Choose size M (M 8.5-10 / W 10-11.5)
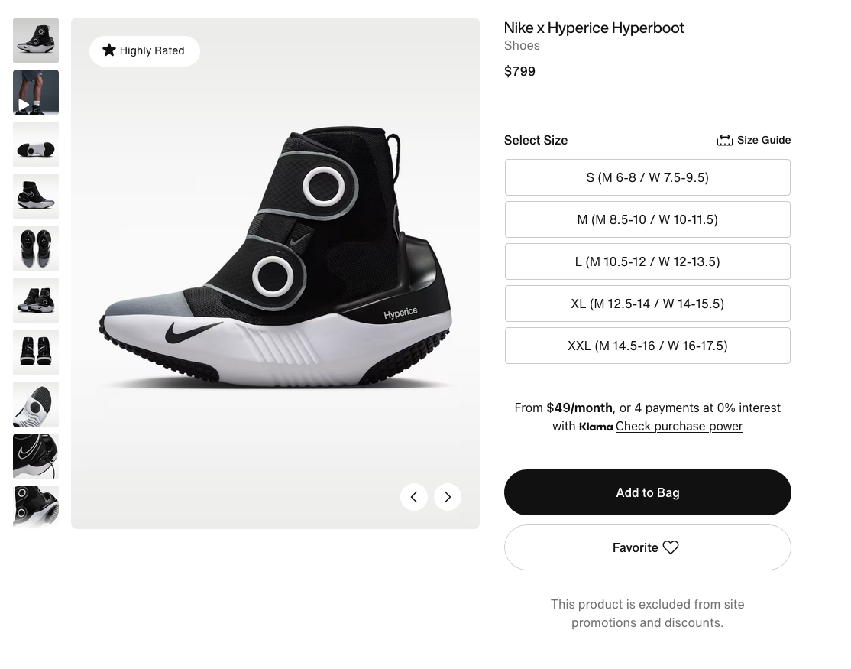Viewport: 851px width, 669px height. (647, 219)
